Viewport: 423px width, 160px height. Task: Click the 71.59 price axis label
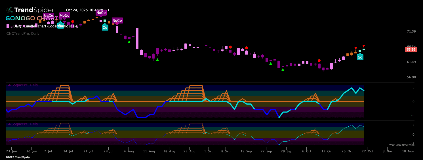(x=411, y=31)
